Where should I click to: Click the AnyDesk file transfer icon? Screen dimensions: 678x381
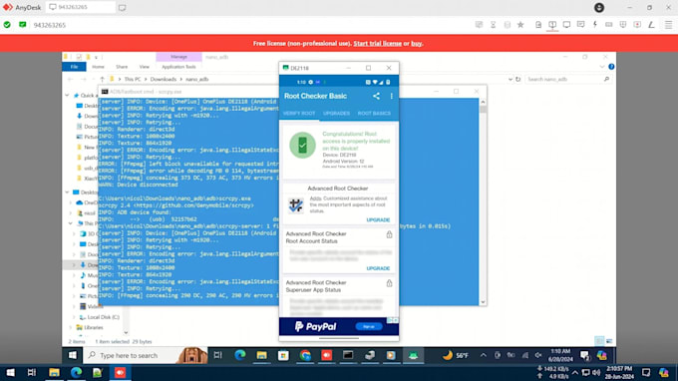538,25
